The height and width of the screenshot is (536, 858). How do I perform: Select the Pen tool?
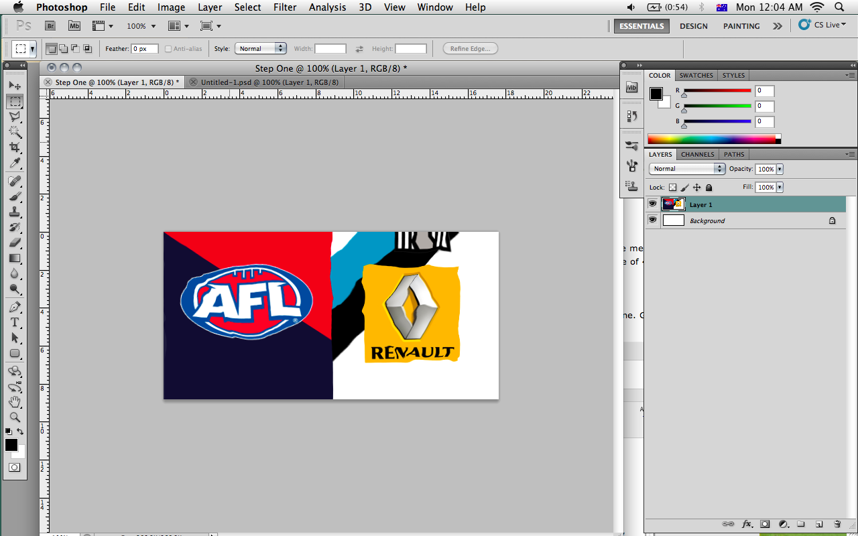pyautogui.click(x=15, y=307)
